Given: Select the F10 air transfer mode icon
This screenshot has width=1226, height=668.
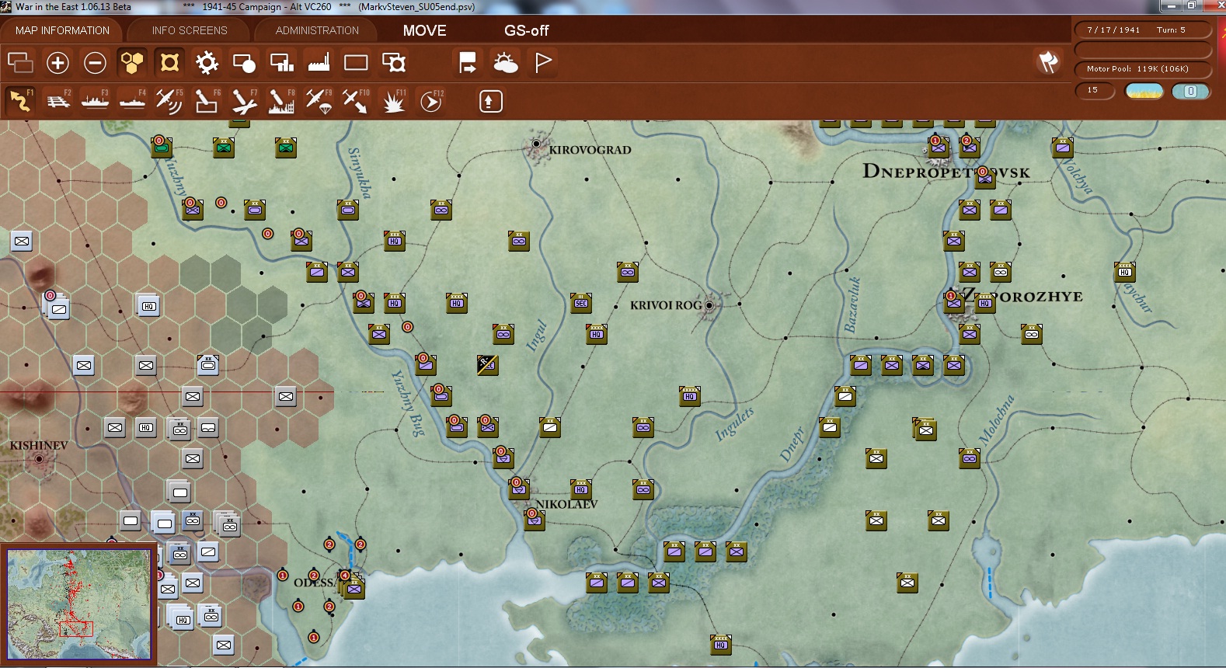Looking at the screenshot, I should pyautogui.click(x=356, y=101).
